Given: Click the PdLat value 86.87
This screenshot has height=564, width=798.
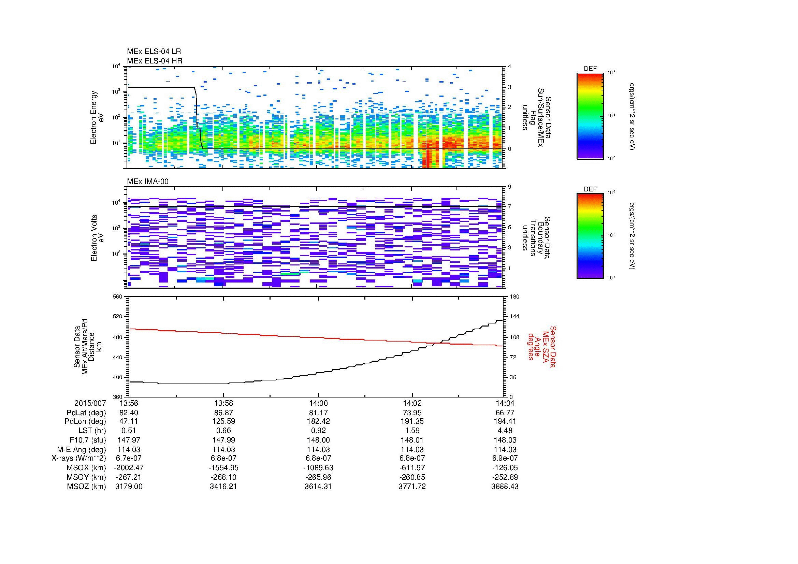Looking at the screenshot, I should coord(223,413).
